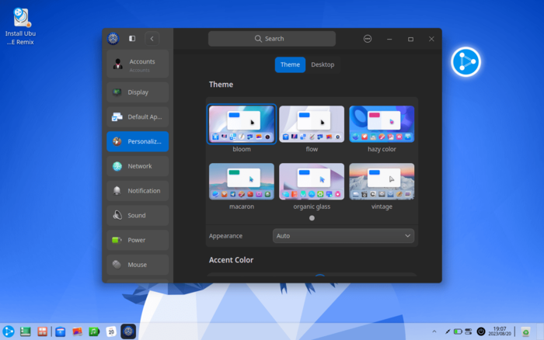This screenshot has height=340, width=544.
Task: Click the Appearance label
Action: 225,236
